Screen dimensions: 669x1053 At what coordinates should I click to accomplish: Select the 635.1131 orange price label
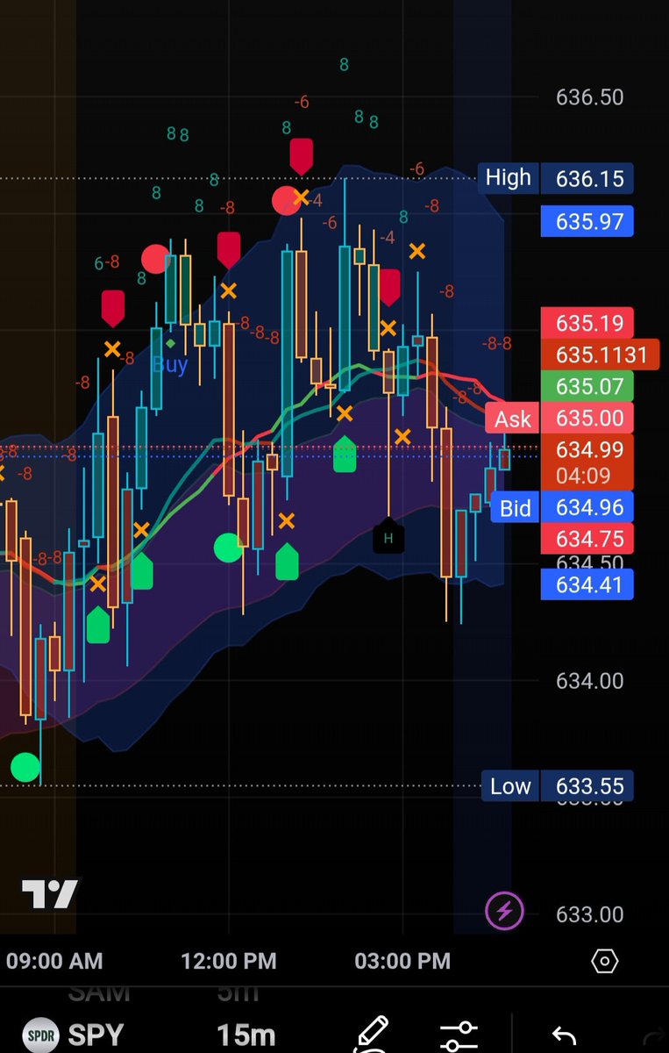pyautogui.click(x=601, y=355)
